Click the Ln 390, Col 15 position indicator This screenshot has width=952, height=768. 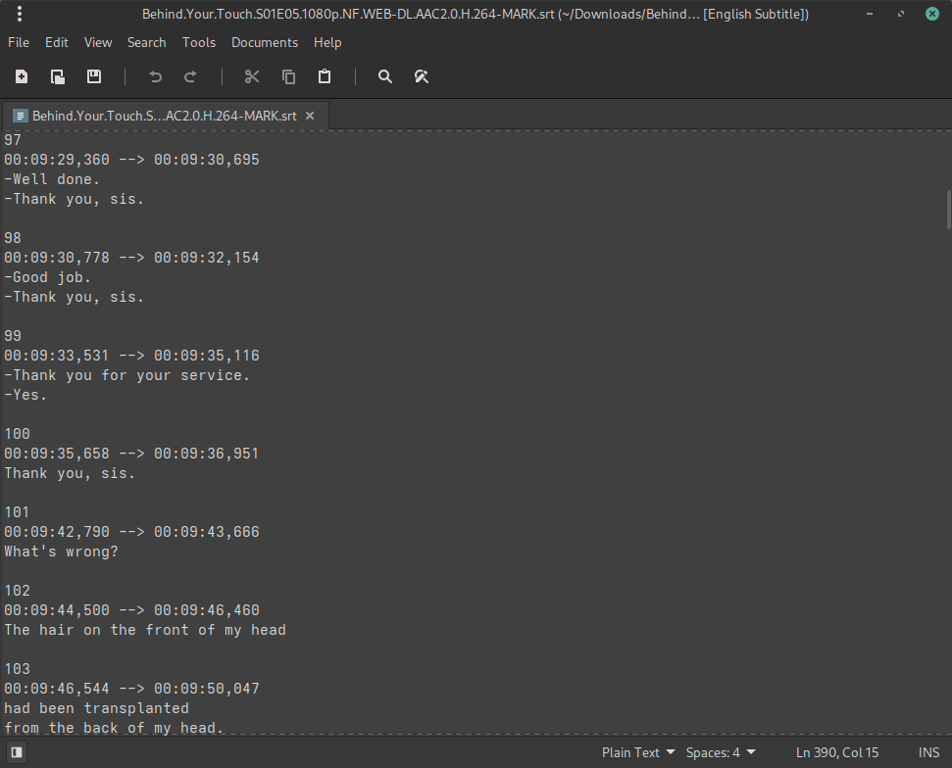coord(836,752)
